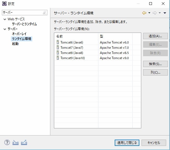Click the grayed forward arrow icon

(155, 13)
